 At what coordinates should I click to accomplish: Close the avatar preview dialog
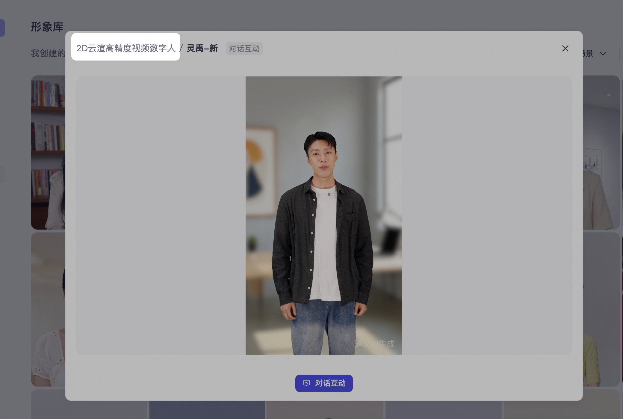point(565,49)
